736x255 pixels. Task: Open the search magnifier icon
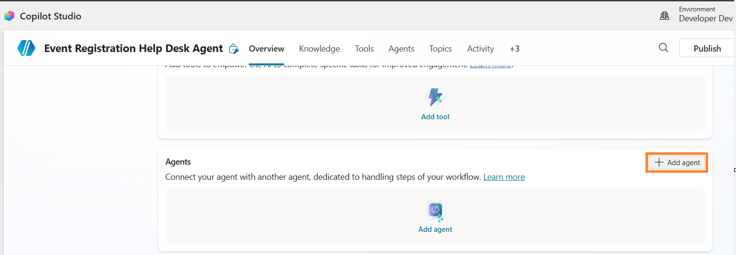(x=664, y=48)
